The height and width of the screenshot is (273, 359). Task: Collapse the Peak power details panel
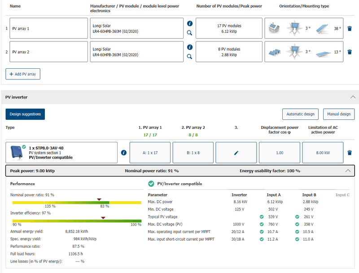(x=347, y=171)
